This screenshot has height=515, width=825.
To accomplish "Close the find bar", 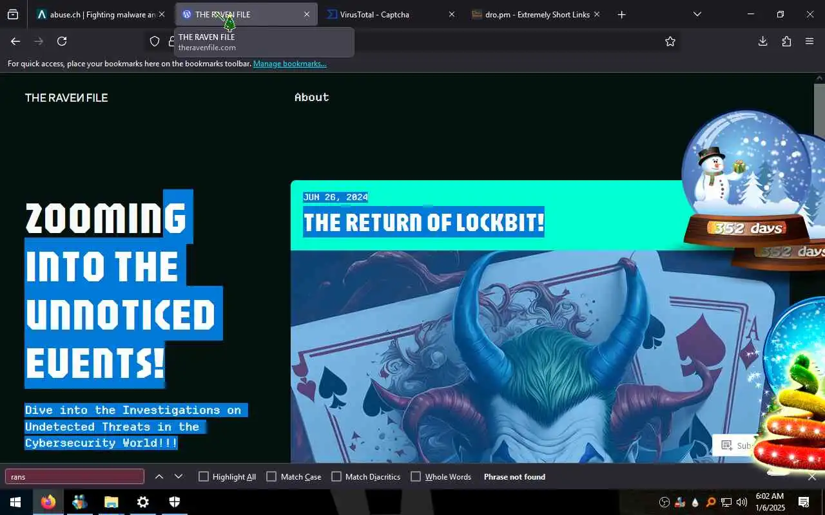I will coord(812,477).
